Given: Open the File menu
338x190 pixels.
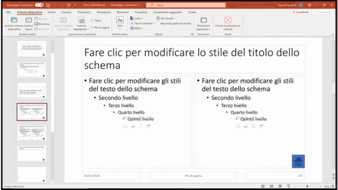Looking at the screenshot, I should coord(8,12).
